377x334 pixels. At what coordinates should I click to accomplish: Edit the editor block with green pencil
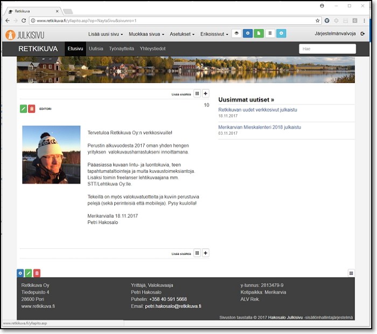pos(23,109)
